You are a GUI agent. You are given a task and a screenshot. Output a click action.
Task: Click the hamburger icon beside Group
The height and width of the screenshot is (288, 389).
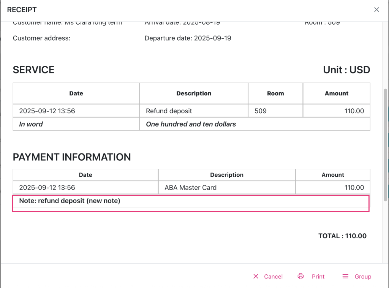[x=345, y=276]
